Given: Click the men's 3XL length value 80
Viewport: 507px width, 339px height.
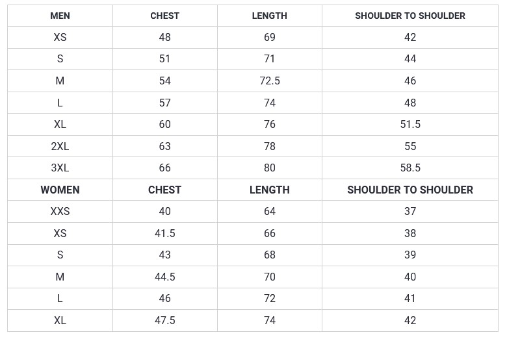Looking at the screenshot, I should tap(270, 168).
